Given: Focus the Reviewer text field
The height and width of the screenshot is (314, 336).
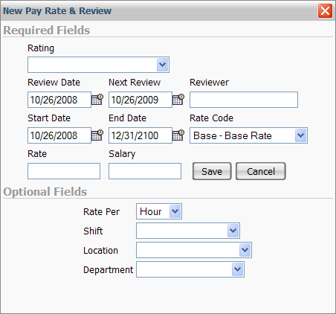Looking at the screenshot, I should [x=244, y=100].
